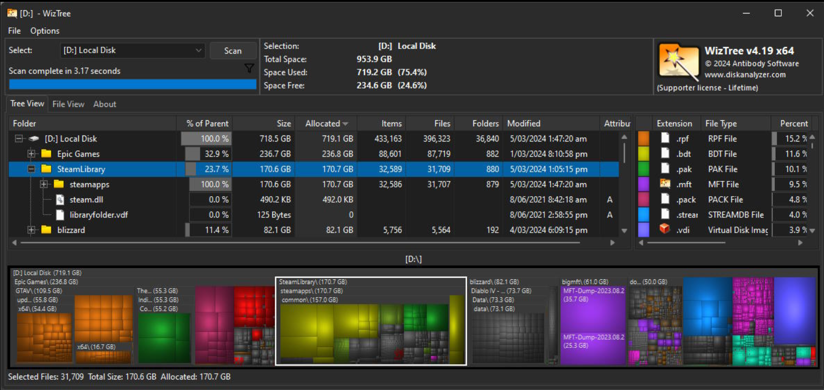
Task: Open the About tab
Action: click(x=105, y=104)
